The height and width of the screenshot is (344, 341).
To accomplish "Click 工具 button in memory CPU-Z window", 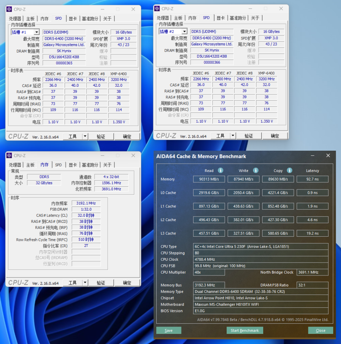I will point(72,283).
